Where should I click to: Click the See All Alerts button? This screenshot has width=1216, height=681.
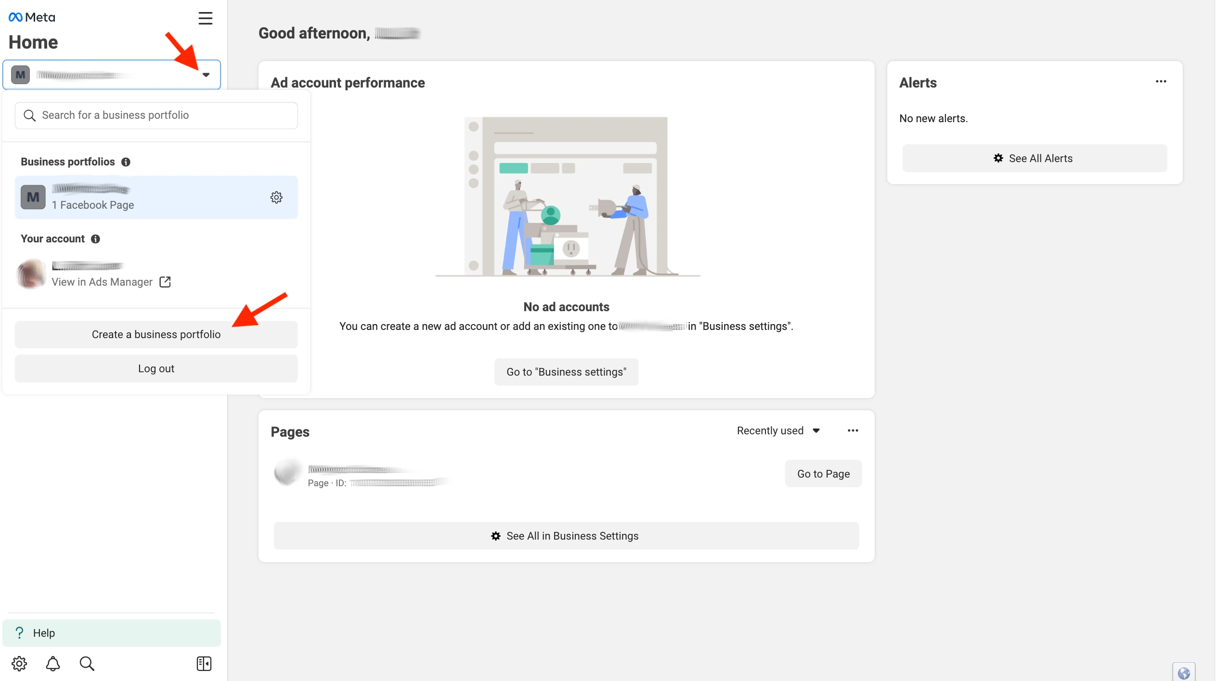click(1035, 159)
